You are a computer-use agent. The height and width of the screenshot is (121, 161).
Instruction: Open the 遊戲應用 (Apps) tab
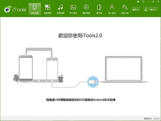[x=48, y=9]
